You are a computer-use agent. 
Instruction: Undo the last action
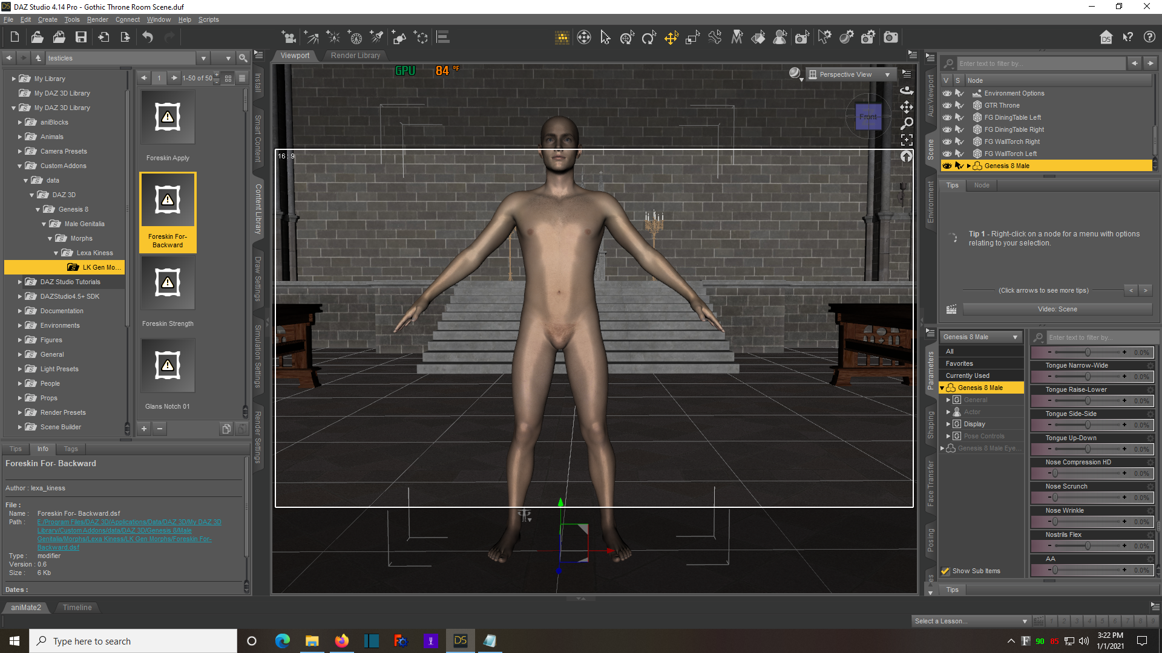tap(148, 37)
